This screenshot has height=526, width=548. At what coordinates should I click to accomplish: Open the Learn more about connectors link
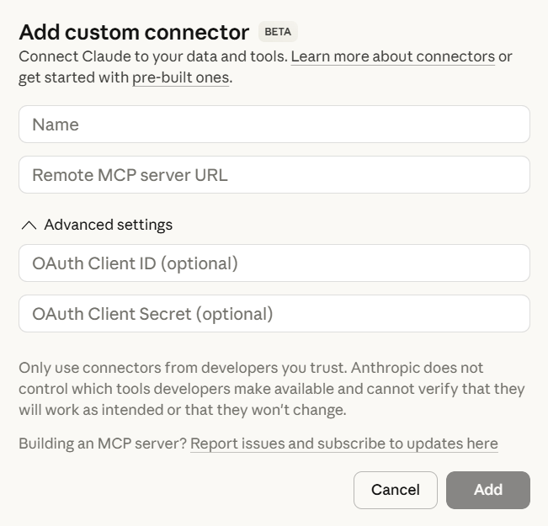[x=392, y=56]
